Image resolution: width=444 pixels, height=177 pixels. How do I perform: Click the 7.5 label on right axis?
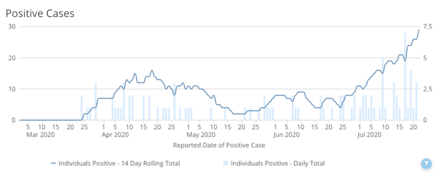[x=428, y=27]
